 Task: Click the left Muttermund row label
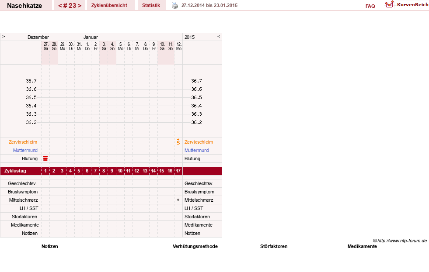click(x=25, y=150)
